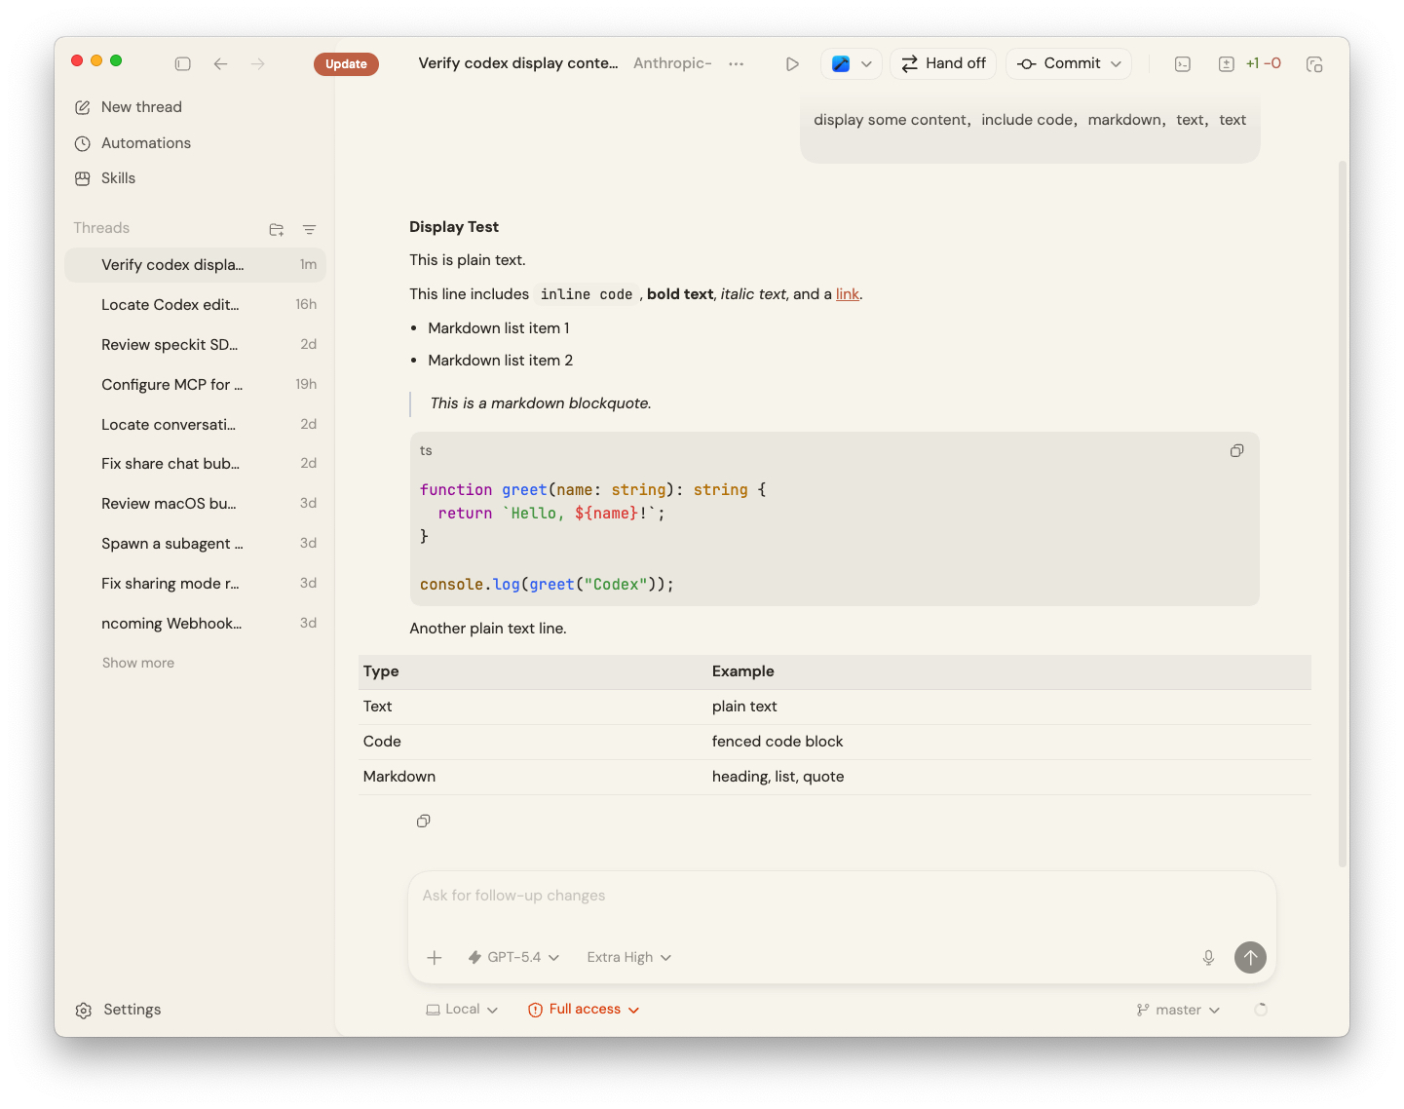
Task: Click the send arrow button
Action: 1250,958
